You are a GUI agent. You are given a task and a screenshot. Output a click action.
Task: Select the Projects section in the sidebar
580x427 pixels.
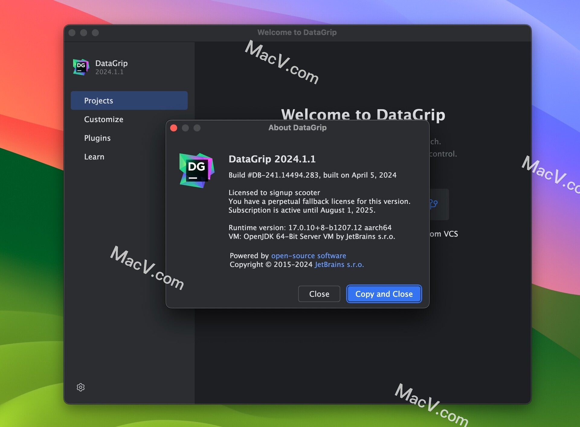98,100
